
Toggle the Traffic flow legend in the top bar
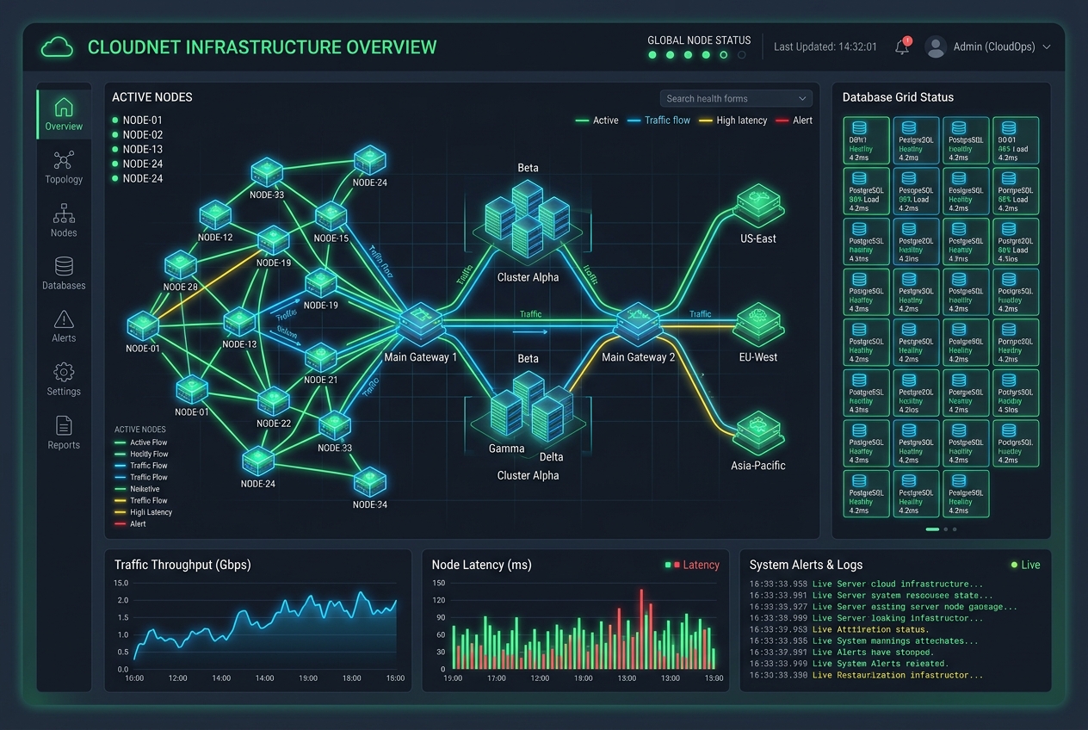click(x=658, y=121)
